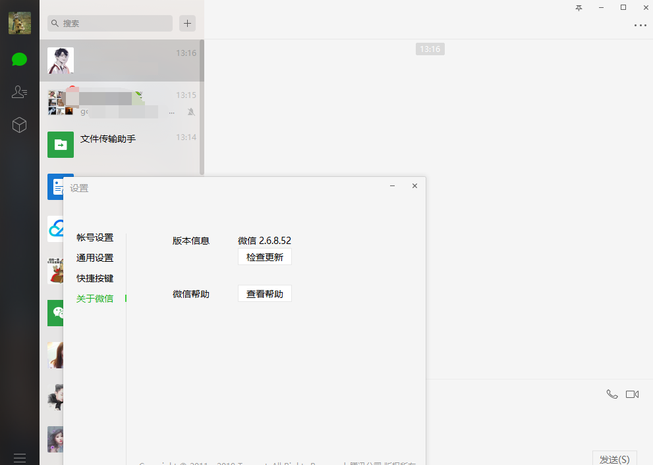This screenshot has height=465, width=653.
Task: Minimize the 设置 settings dialog
Action: 392,186
